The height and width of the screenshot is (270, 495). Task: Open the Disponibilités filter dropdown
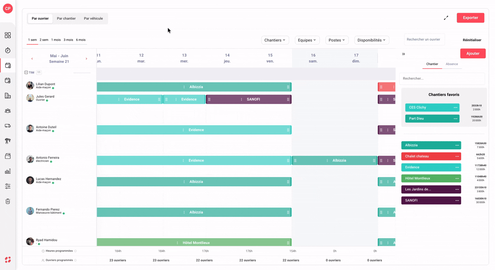(x=372, y=40)
